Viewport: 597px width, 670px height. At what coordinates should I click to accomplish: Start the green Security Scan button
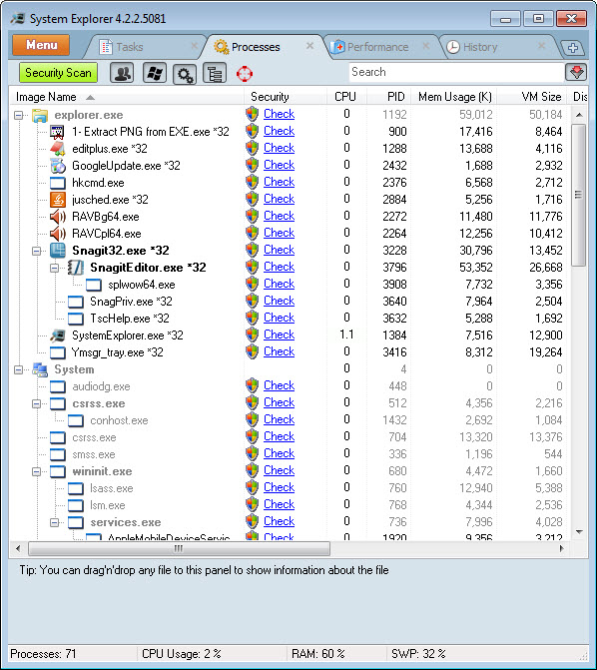(58, 73)
